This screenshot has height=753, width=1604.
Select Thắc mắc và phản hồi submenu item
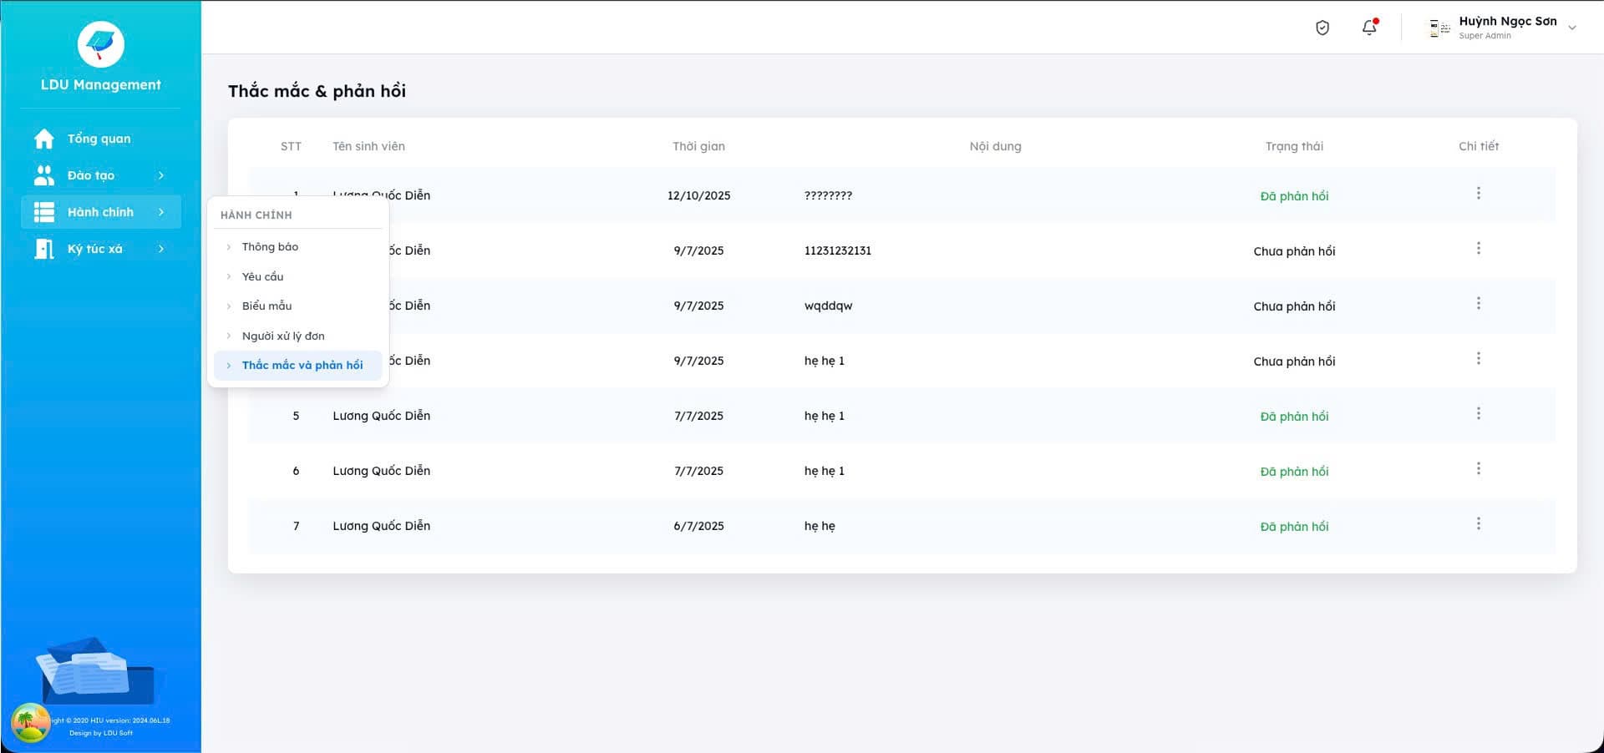[x=298, y=366]
